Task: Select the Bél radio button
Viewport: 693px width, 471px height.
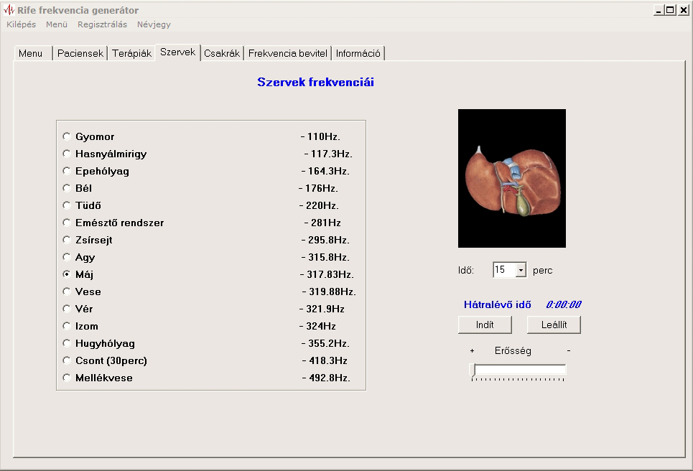Action: point(67,188)
